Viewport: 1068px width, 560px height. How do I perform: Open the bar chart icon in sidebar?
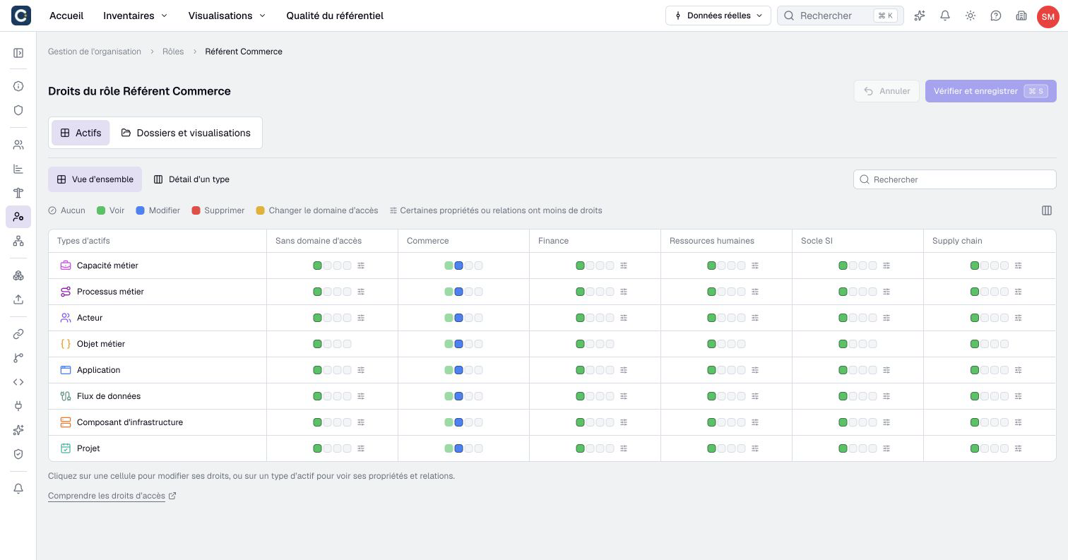point(18,169)
